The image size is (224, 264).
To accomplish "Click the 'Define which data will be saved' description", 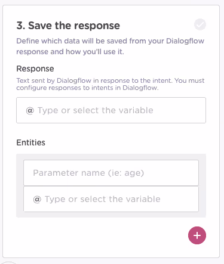I will [x=110, y=46].
